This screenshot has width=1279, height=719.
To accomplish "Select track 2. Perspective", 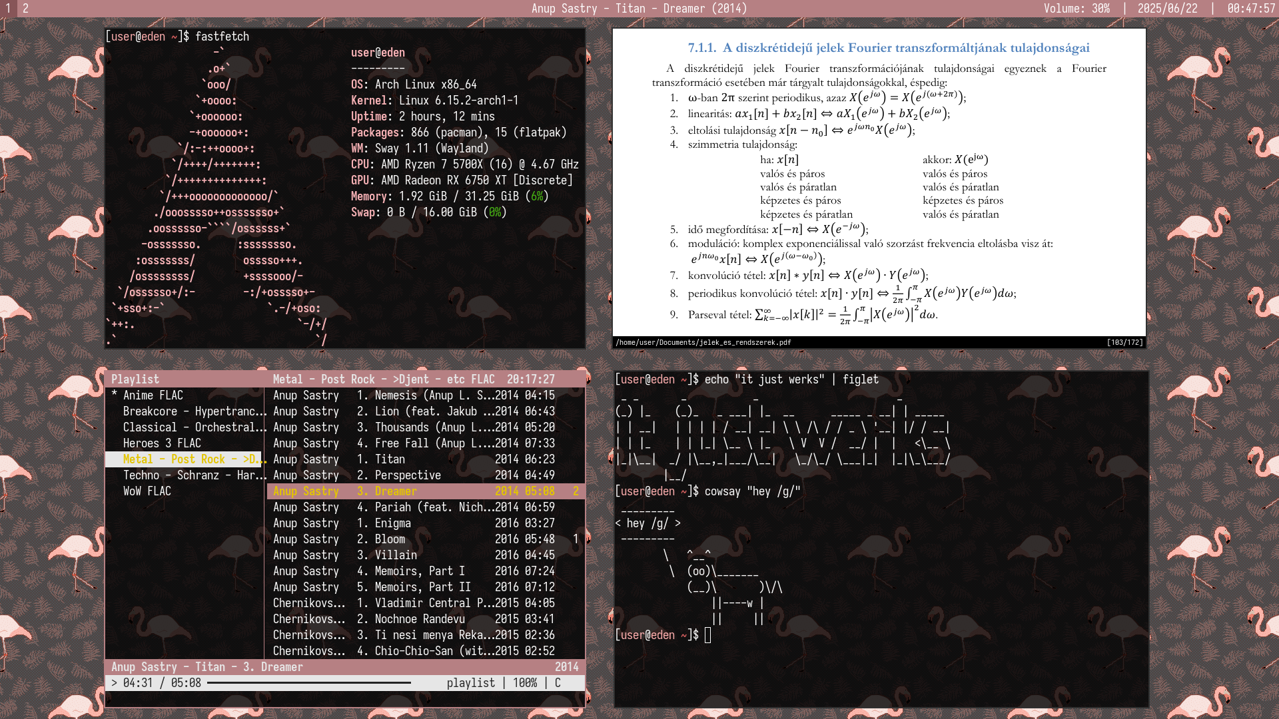I will 426,475.
